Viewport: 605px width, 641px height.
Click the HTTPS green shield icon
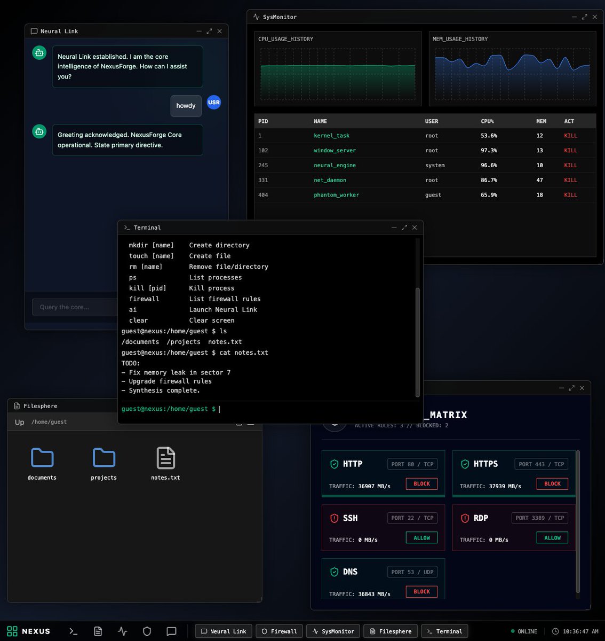(x=465, y=464)
